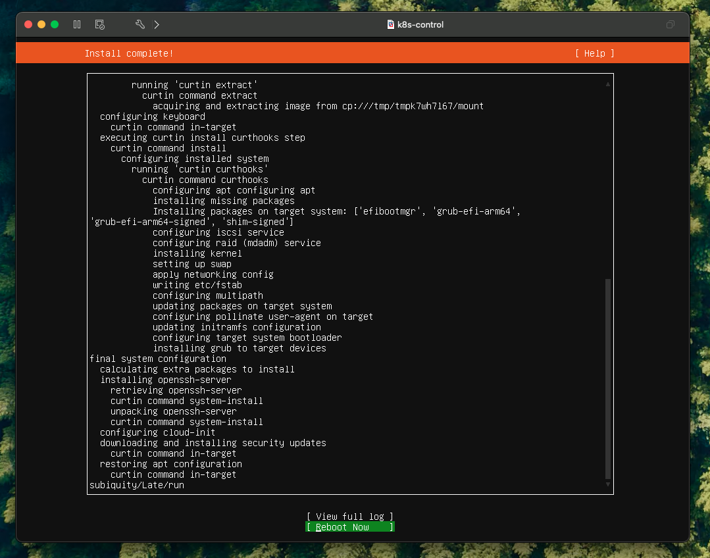Screen dimensions: 710x558
Task: Open VM settings via wrench icon
Action: coord(139,24)
